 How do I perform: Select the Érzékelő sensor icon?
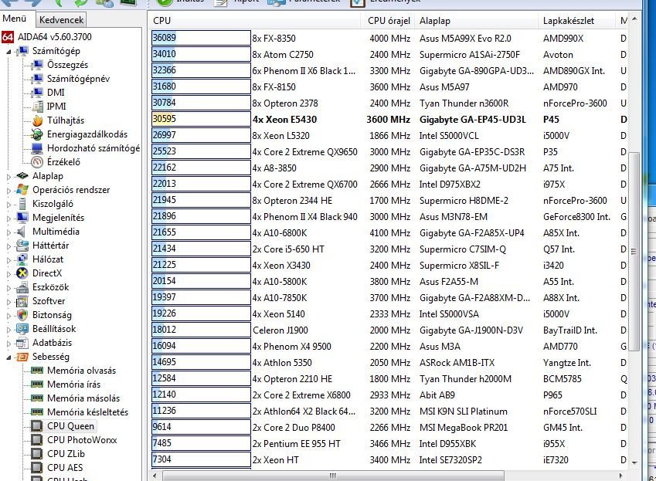point(37,161)
